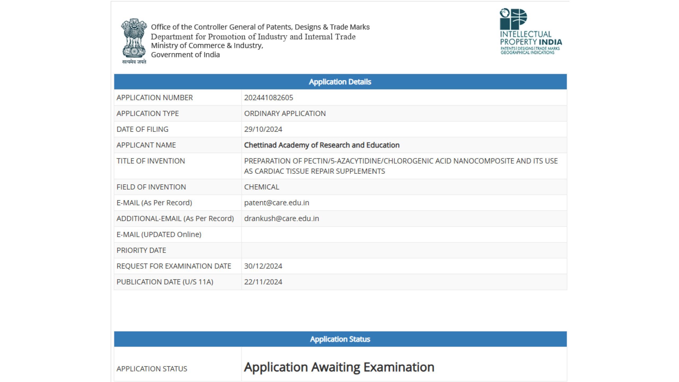Click the Intellectual Property India logo
679x382 pixels.
(530, 31)
